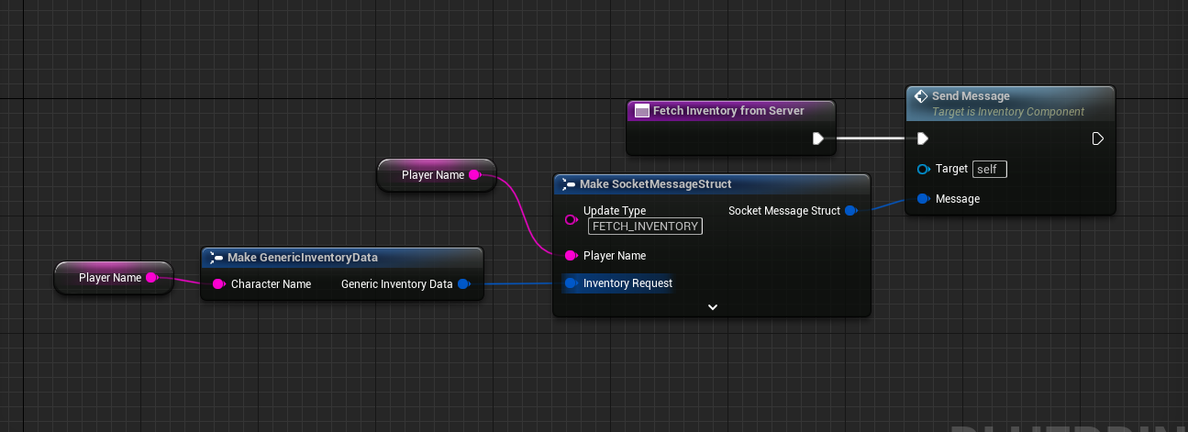This screenshot has height=432, width=1188.
Task: Click Send Message exec input pin
Action: [923, 138]
